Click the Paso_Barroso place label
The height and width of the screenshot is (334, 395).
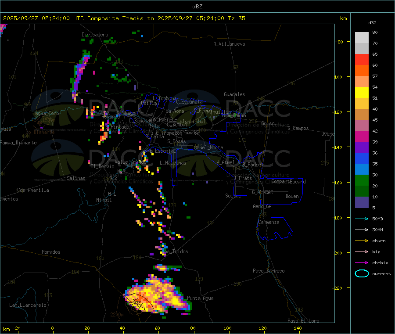269,271
